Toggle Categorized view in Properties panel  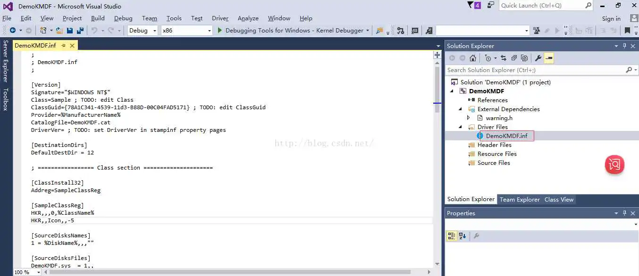click(x=451, y=236)
